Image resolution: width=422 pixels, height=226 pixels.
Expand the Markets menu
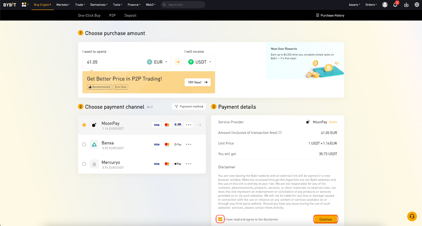click(63, 5)
